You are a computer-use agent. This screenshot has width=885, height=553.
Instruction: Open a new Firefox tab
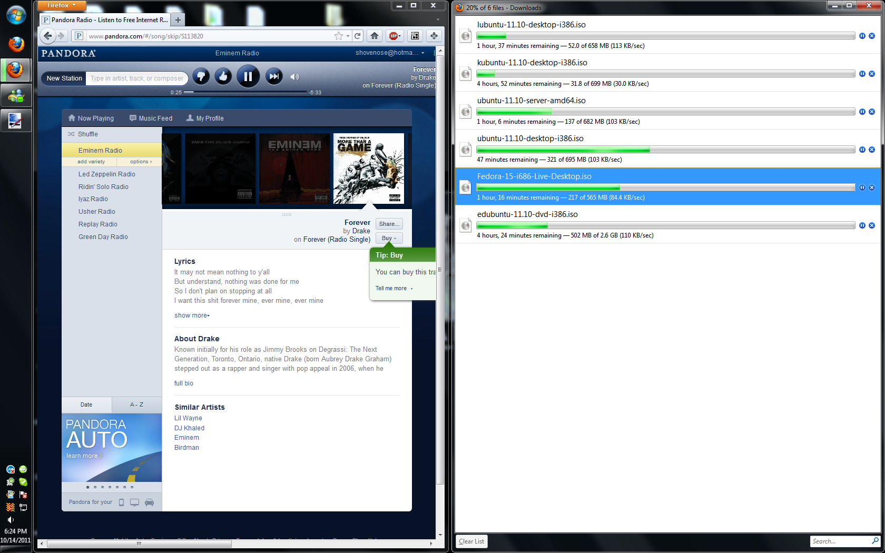click(x=178, y=20)
